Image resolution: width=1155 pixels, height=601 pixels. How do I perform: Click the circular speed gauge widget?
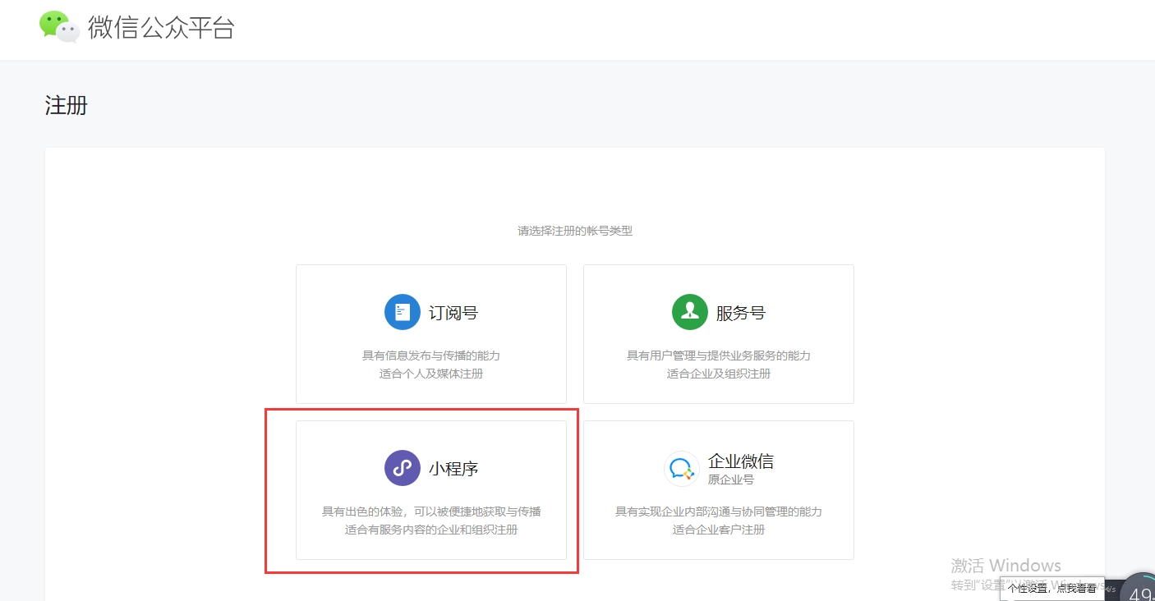click(1139, 588)
